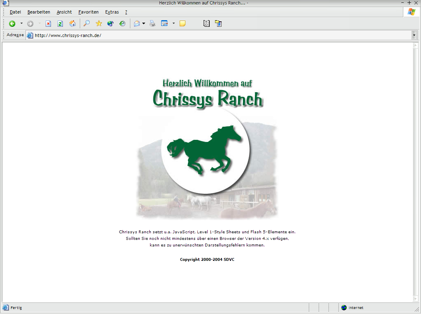Click the Adresse label
This screenshot has height=316, width=421.
coord(15,35)
